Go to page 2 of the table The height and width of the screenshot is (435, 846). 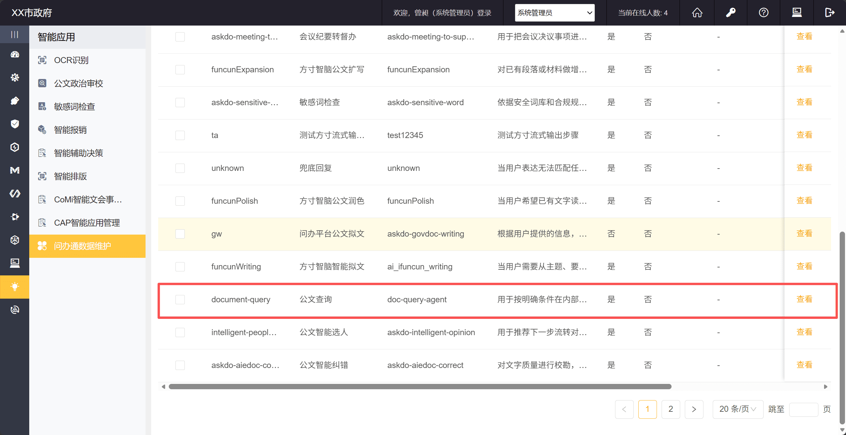click(671, 409)
